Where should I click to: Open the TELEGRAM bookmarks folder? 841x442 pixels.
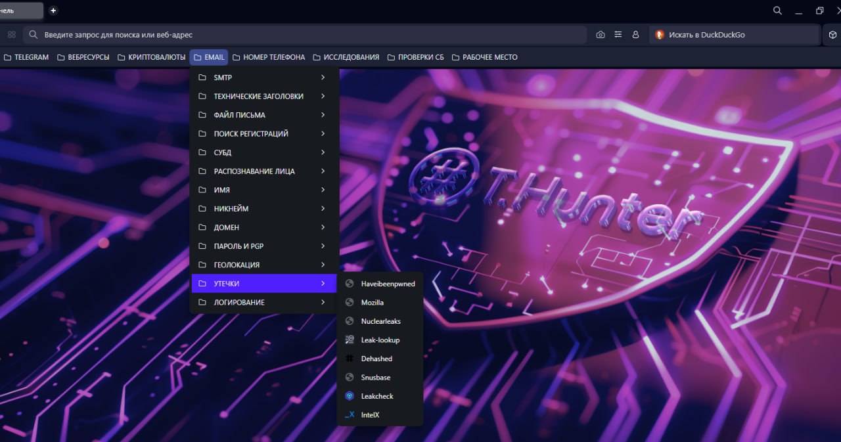[26, 57]
